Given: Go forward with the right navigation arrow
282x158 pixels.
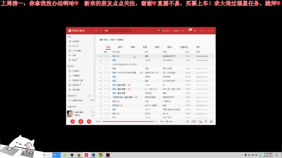Looking at the screenshot, I should click(x=100, y=31).
